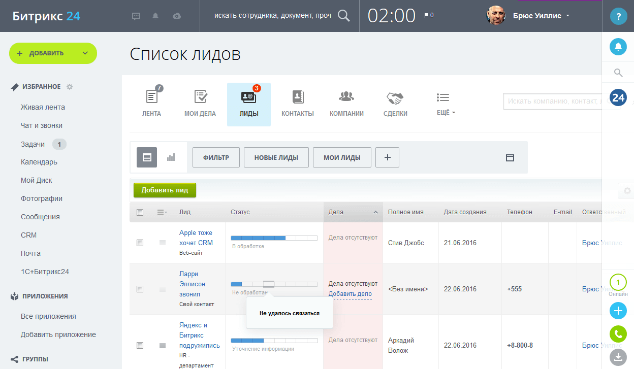This screenshot has height=369, width=634.
Task: Apply the Мои лиды filter
Action: click(342, 157)
